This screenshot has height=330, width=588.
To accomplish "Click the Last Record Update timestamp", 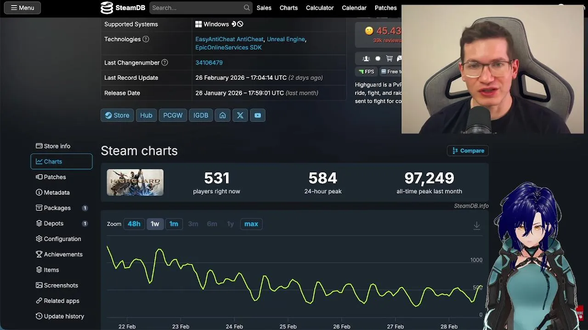I will point(259,78).
